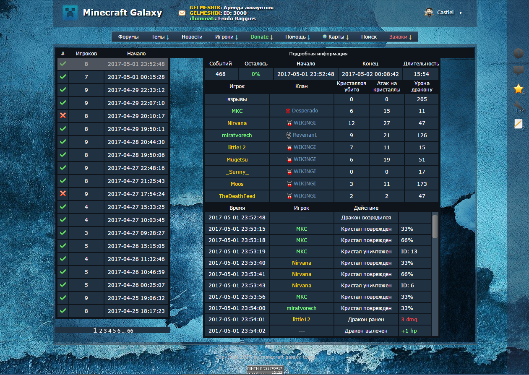
Task: Click the globe icon beside Карты
Action: tap(325, 36)
